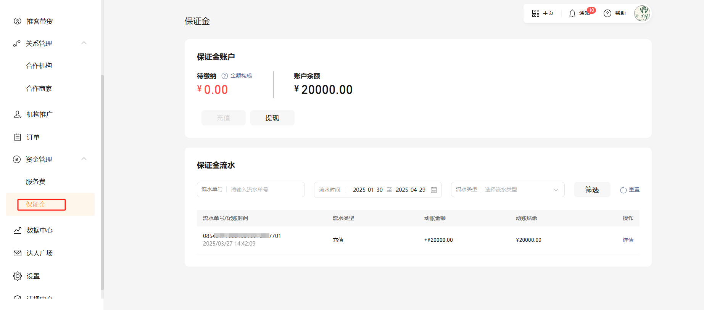This screenshot has width=704, height=310.
Task: Open 详情 link for the transaction
Action: (628, 240)
